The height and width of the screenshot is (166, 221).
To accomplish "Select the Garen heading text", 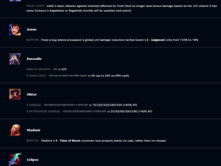I will [x=31, y=29].
